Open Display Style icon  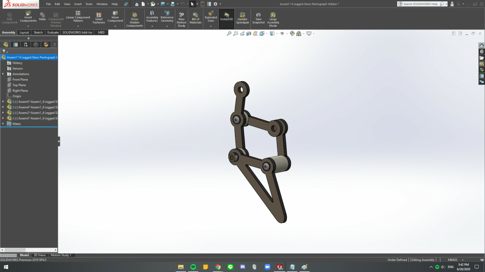click(272, 33)
